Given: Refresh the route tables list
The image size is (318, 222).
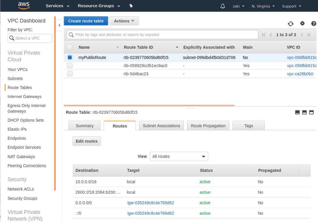Looking at the screenshot, I should click(x=290, y=24).
